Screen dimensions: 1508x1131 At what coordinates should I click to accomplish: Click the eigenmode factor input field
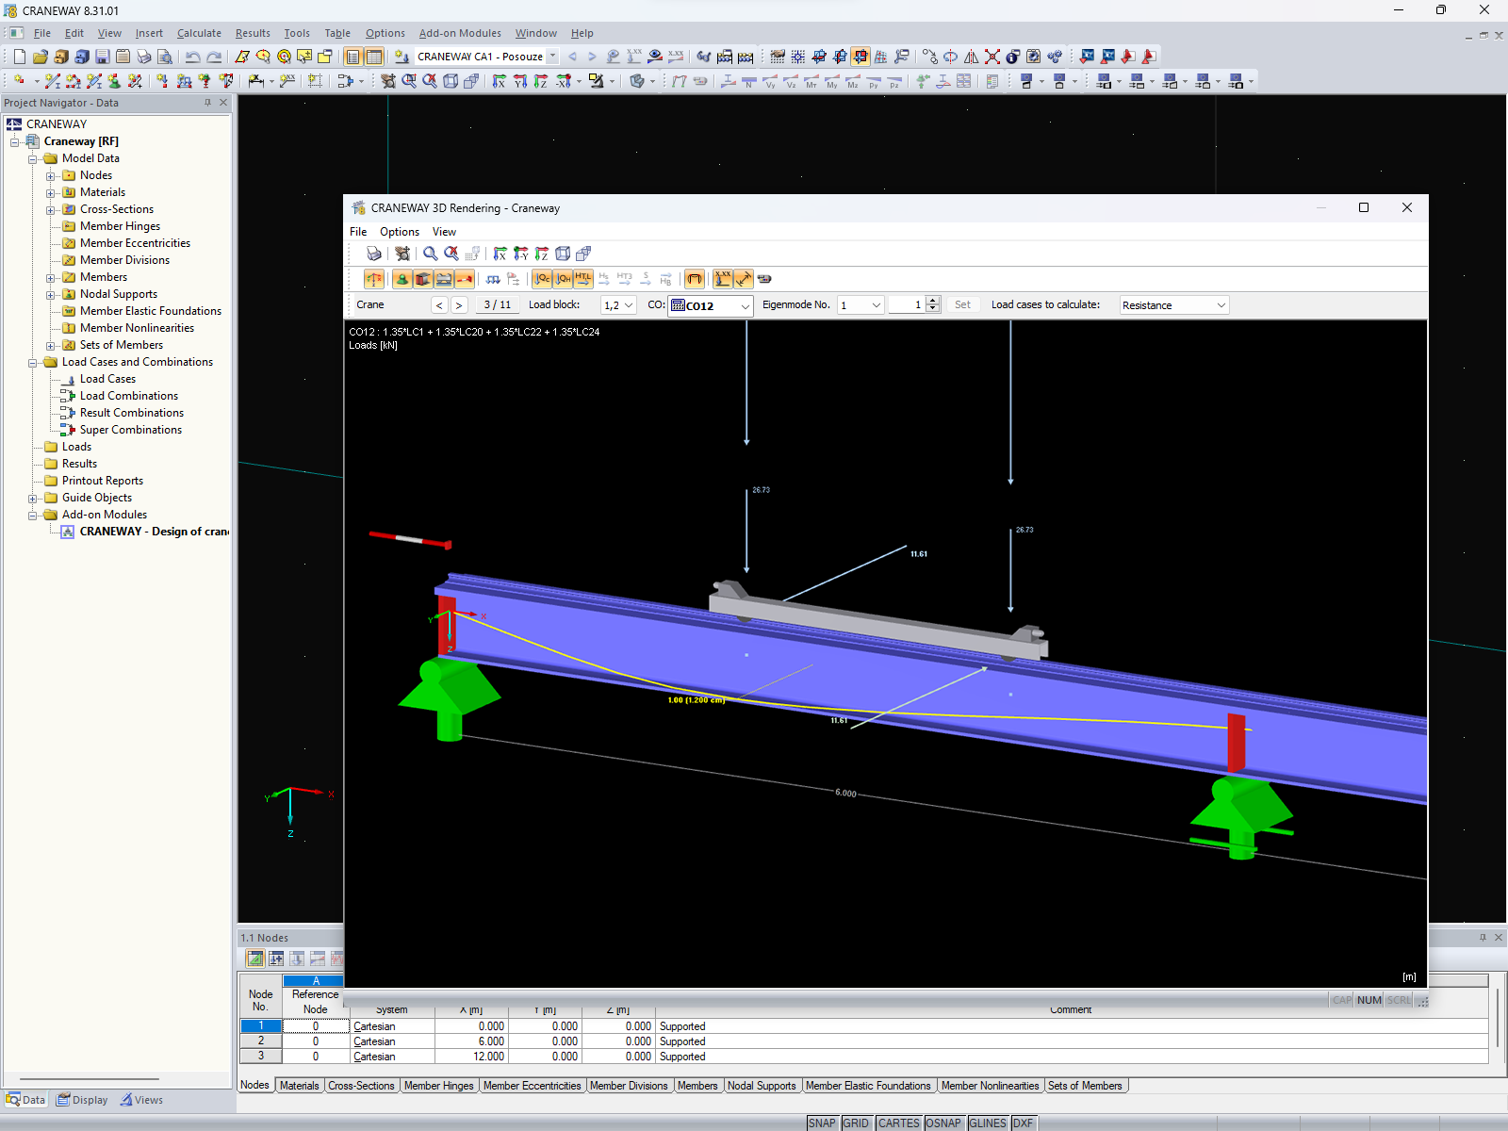(x=907, y=305)
